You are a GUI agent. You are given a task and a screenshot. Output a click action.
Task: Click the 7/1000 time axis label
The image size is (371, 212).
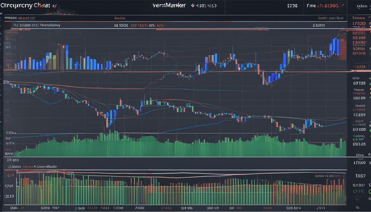(x=140, y=208)
